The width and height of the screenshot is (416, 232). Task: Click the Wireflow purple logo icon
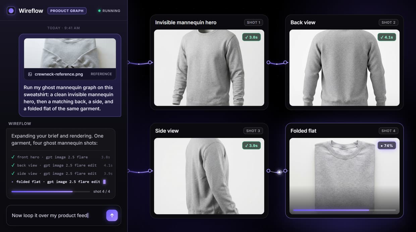tap(11, 11)
